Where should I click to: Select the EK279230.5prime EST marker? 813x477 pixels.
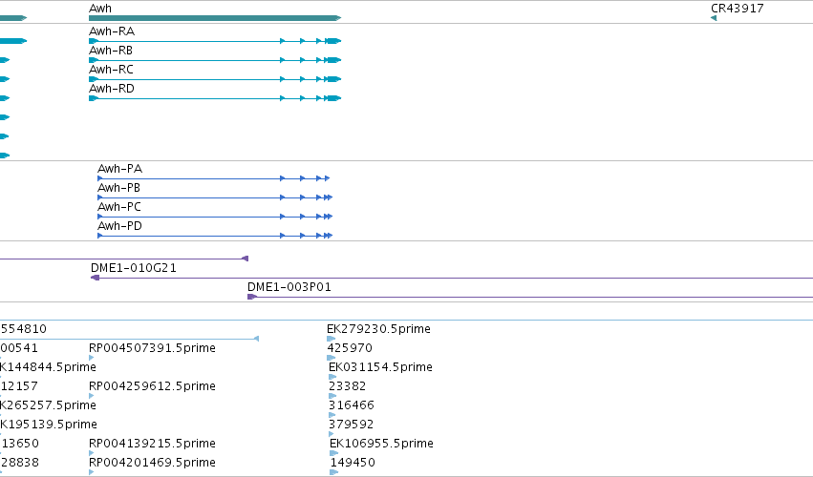pyautogui.click(x=332, y=339)
